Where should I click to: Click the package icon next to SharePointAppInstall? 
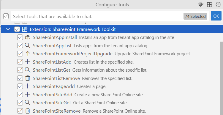click(28, 37)
